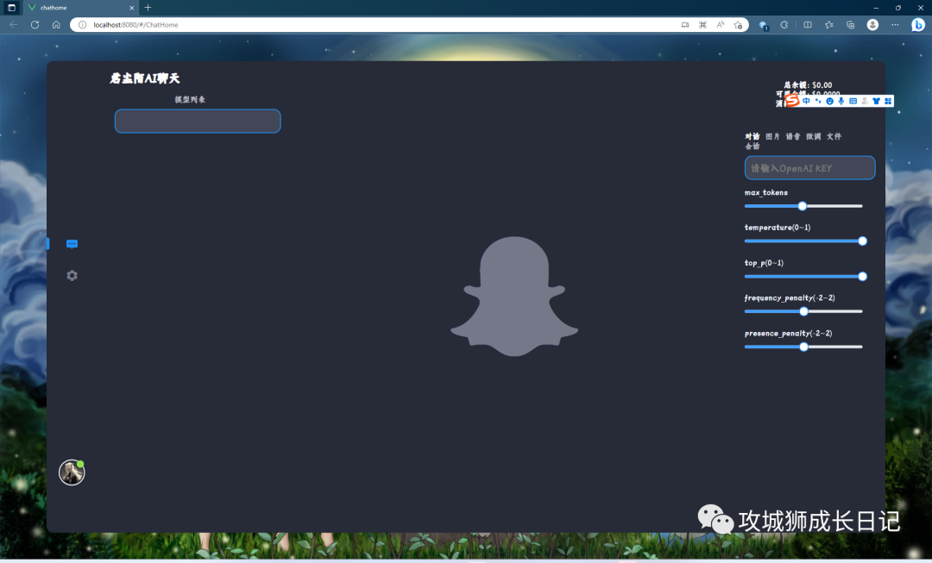Viewport: 932px width, 563px height.
Task: Click the temperature slider handle
Action: [862, 241]
